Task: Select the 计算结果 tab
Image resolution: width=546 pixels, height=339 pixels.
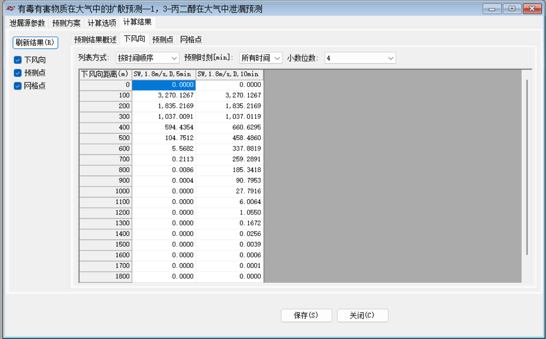Action: [x=137, y=22]
